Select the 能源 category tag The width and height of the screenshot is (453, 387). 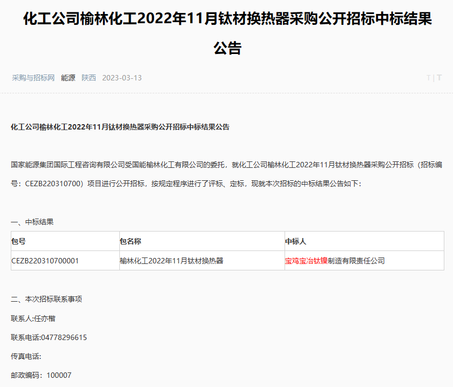68,78
